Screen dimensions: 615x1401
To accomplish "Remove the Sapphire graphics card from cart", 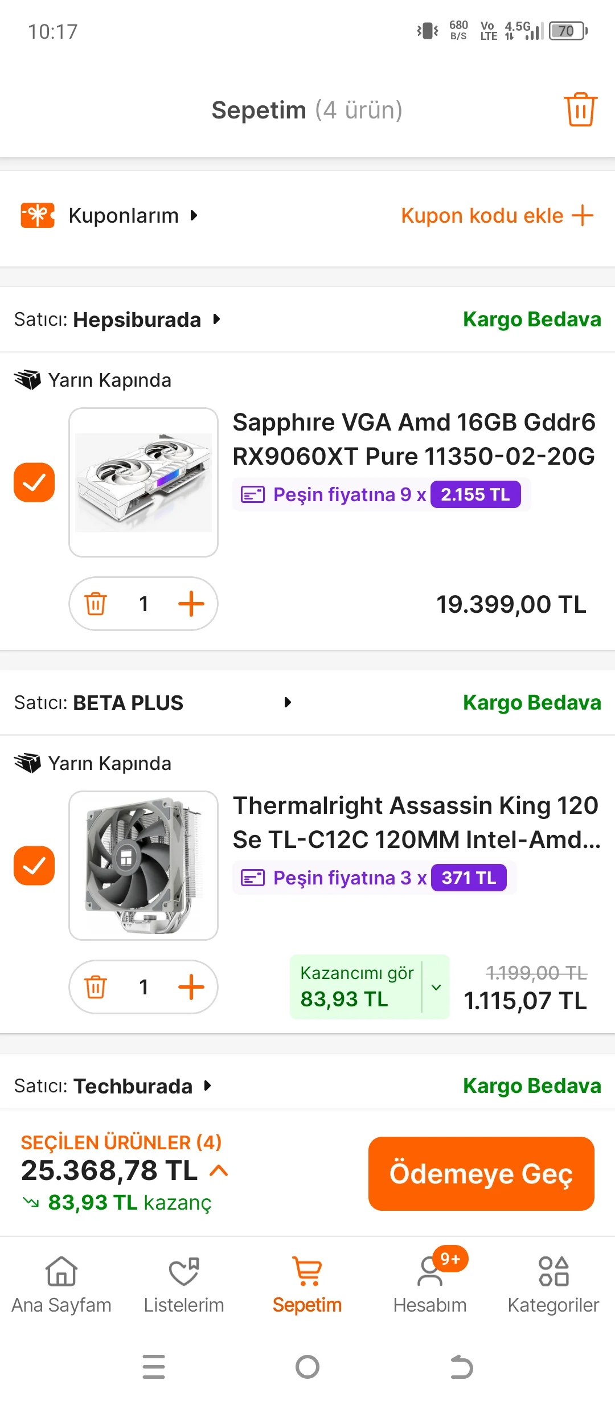I will (96, 604).
